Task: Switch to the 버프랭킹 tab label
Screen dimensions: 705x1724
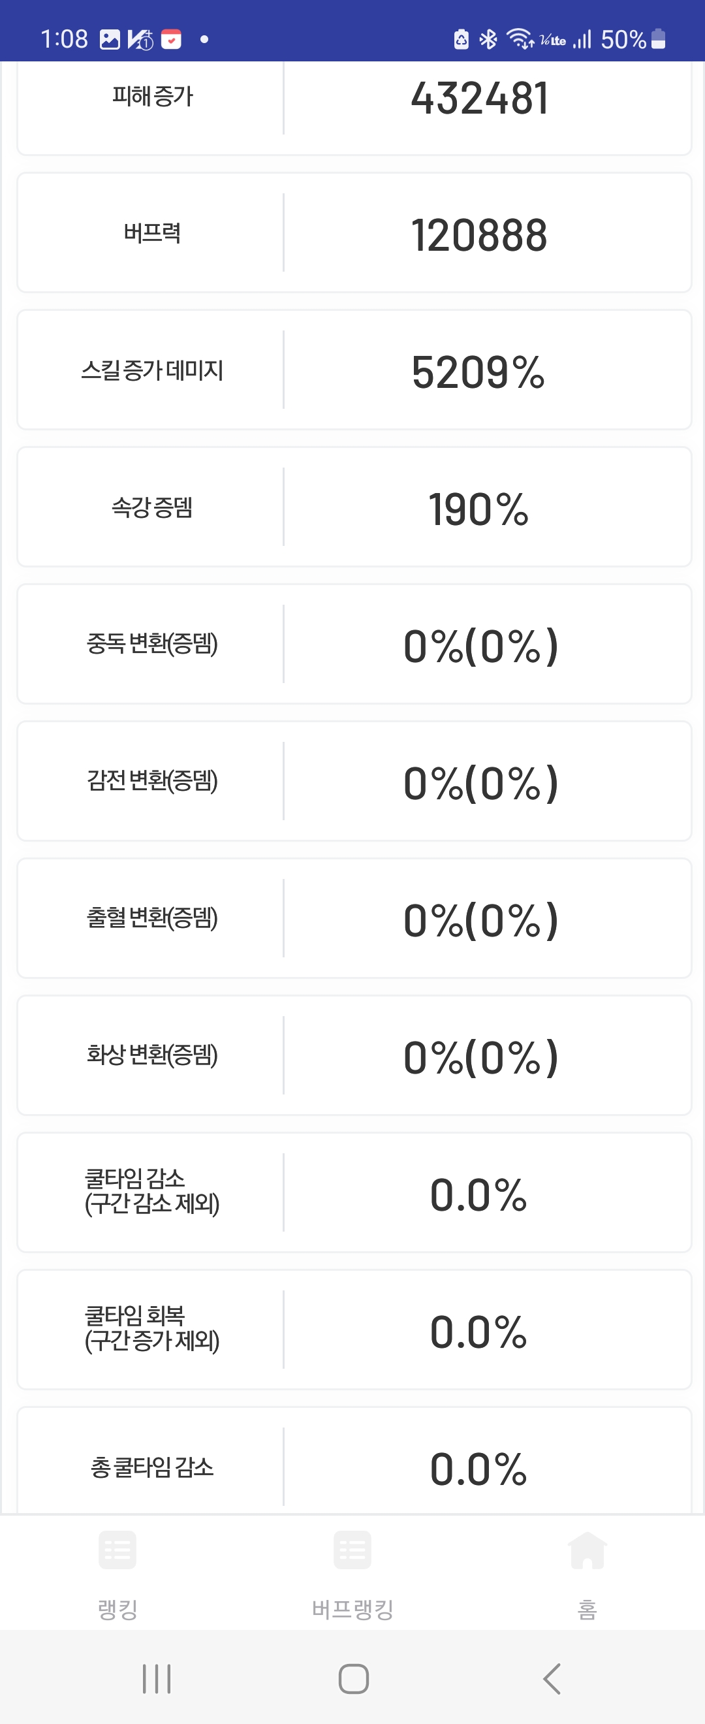Action: click(x=352, y=1609)
